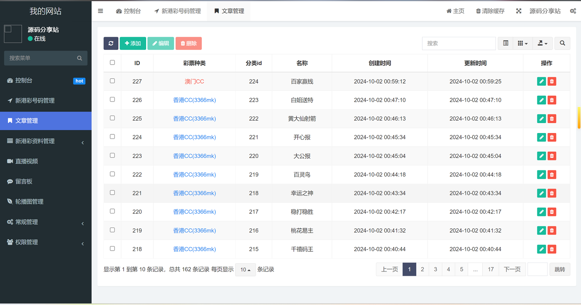Click the 搜索 input field above the table
The image size is (581, 305).
[459, 44]
